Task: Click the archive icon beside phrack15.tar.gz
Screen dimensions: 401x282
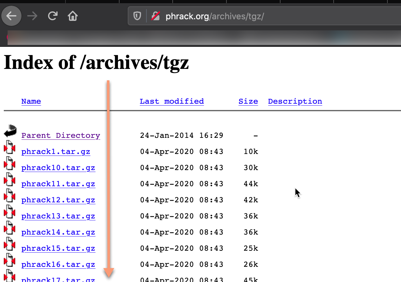Action: point(10,245)
